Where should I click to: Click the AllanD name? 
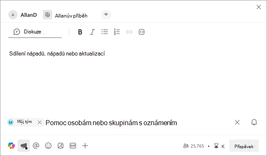pyautogui.click(x=29, y=15)
